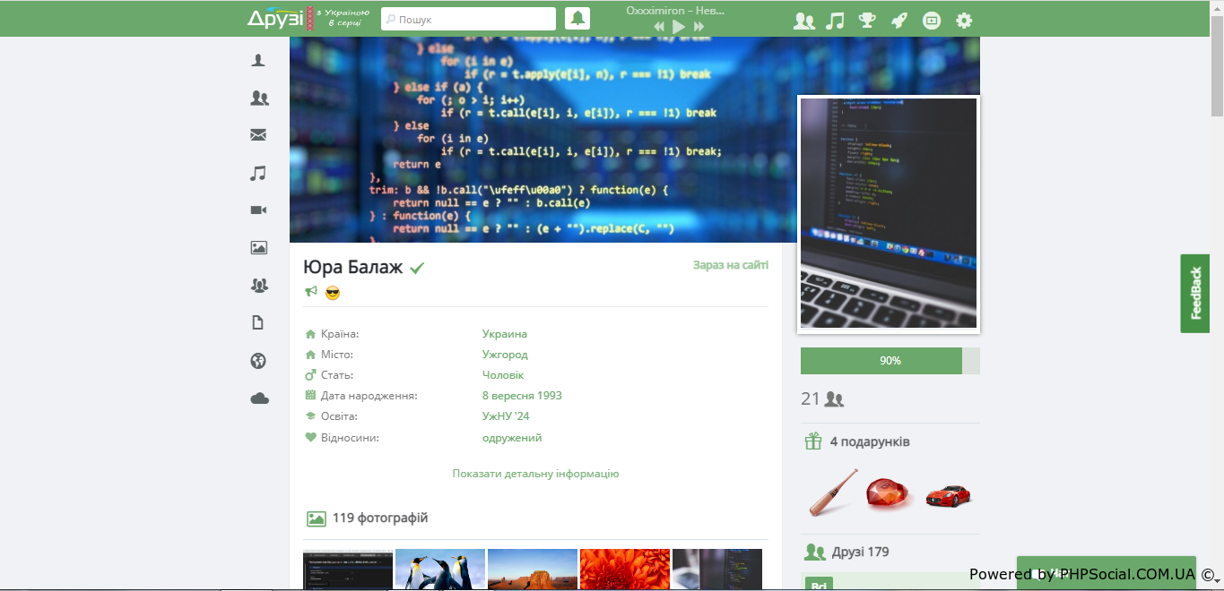
Task: Open the Feedback side tab
Action: point(1194,294)
